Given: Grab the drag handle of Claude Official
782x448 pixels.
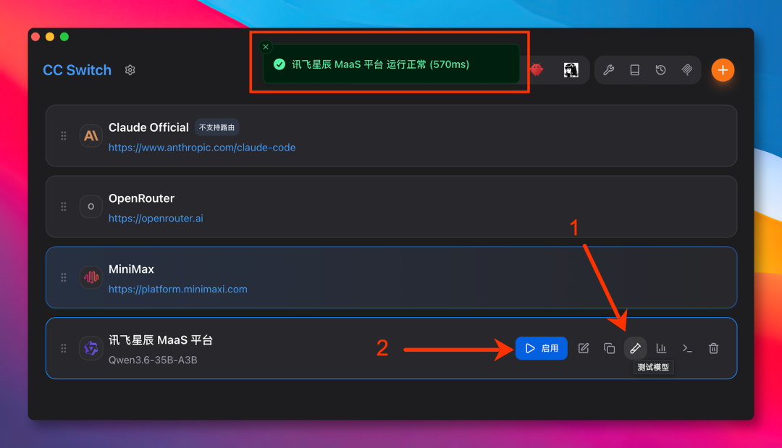Looking at the screenshot, I should click(x=64, y=135).
